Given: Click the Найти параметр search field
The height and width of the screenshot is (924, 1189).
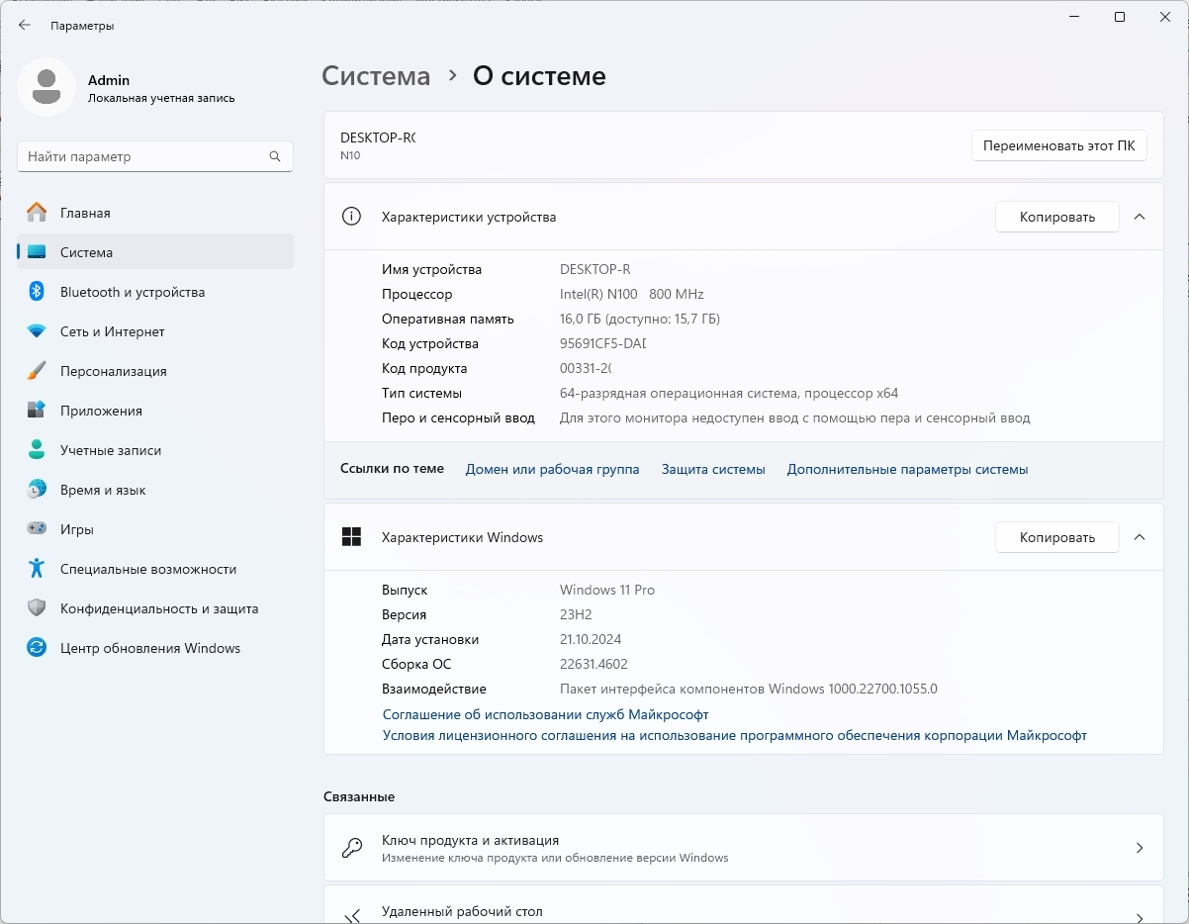Looking at the screenshot, I should click(x=143, y=156).
